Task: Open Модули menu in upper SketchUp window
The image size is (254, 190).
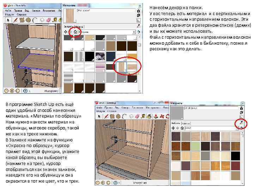Action: 10,14
